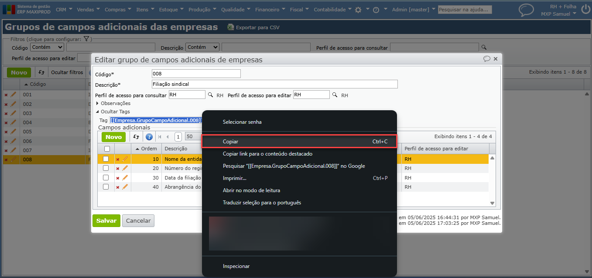Open the Descrição filter Contém dropdown
The height and width of the screenshot is (278, 592).
tap(202, 47)
